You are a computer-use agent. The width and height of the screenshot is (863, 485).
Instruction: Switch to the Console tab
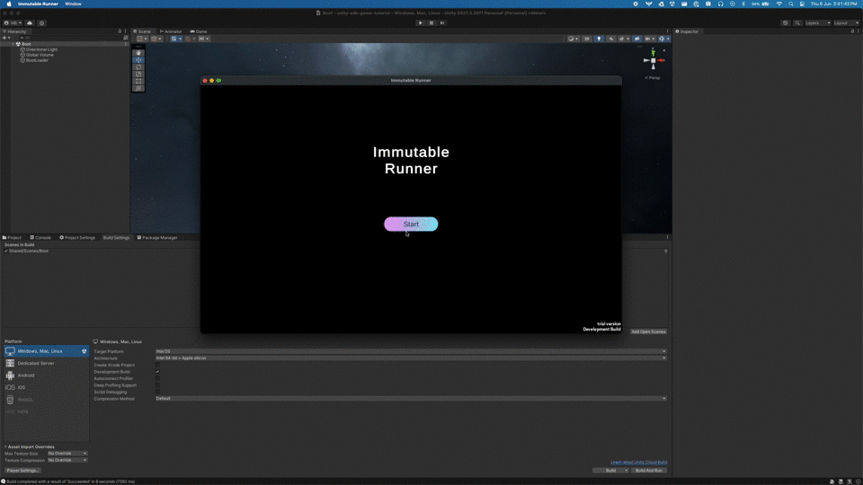[40, 237]
